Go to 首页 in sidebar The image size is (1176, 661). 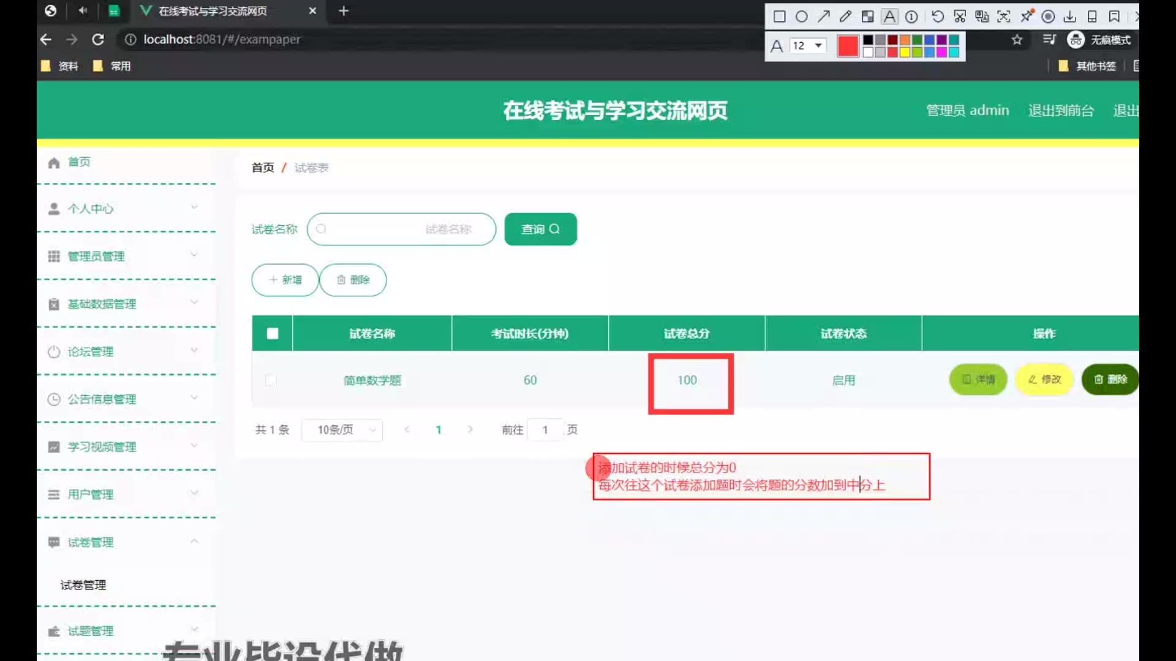point(79,162)
